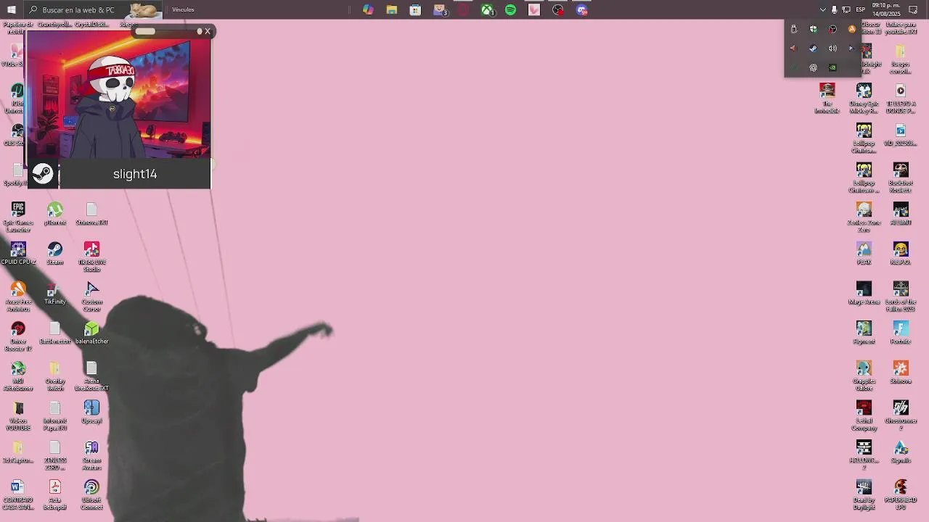The width and height of the screenshot is (929, 522).
Task: Open CPUID CPU-Z desktop shortcut
Action: [18, 254]
